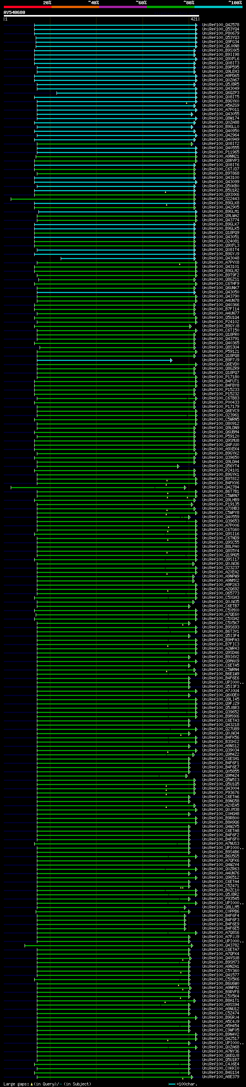Image resolution: width=246 pixels, height=1087 pixels.
Task: Click the label UniRef100_B5U1R2
Action: (x=221, y=190)
